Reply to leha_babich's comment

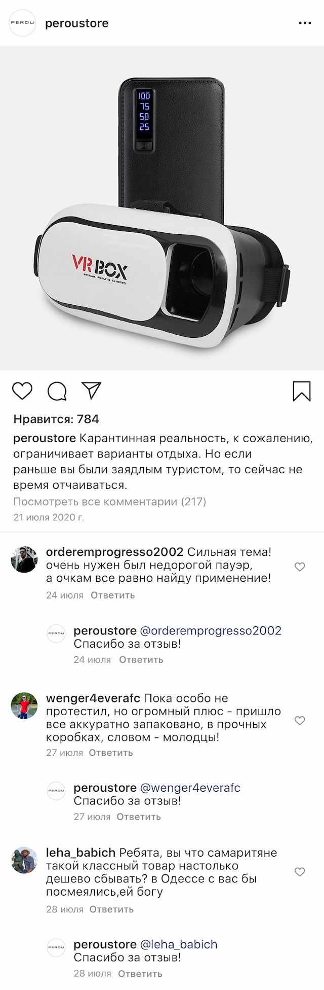(111, 909)
